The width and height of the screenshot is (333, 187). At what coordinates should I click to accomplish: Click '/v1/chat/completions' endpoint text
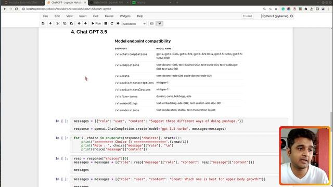click(131, 54)
